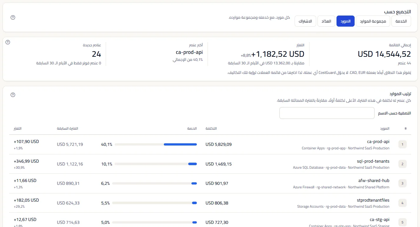Sort by the الحصة column header
Image resolution: width=420 pixels, height=227 pixels.
(192, 128)
